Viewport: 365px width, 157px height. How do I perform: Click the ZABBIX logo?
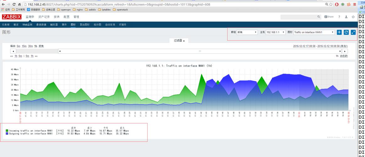12,17
